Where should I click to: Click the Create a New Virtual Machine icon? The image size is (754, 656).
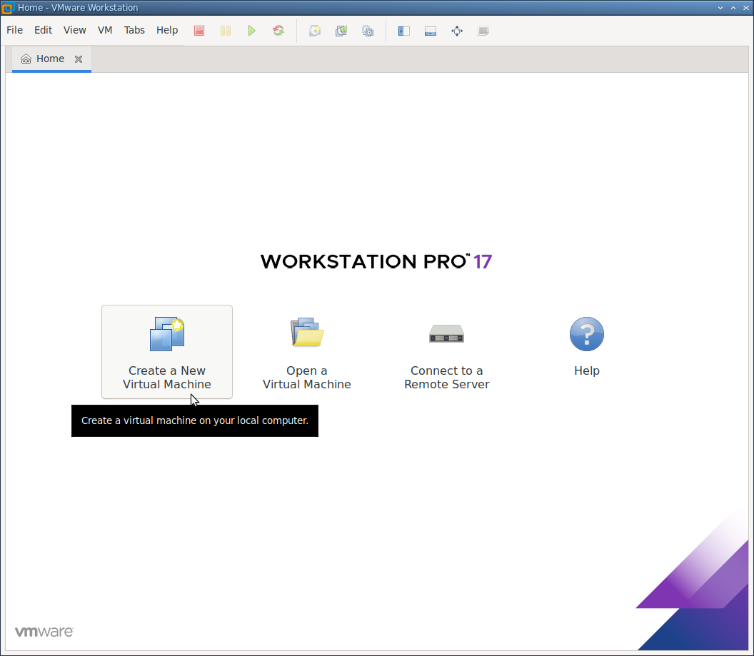pos(167,334)
